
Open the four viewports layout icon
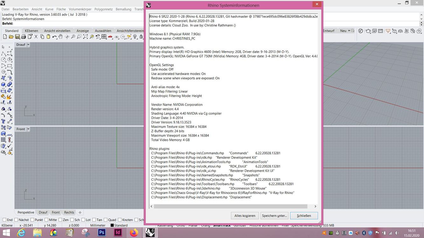click(x=104, y=37)
